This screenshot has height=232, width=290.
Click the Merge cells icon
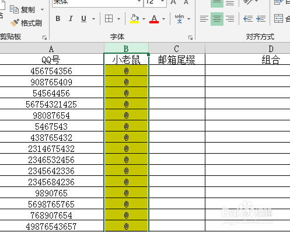tap(278, 19)
